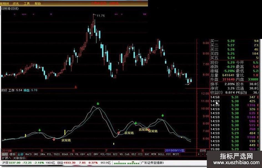Expand the 扩展∧ panel
Screen dimensions: 262x168
[x=6, y=158]
